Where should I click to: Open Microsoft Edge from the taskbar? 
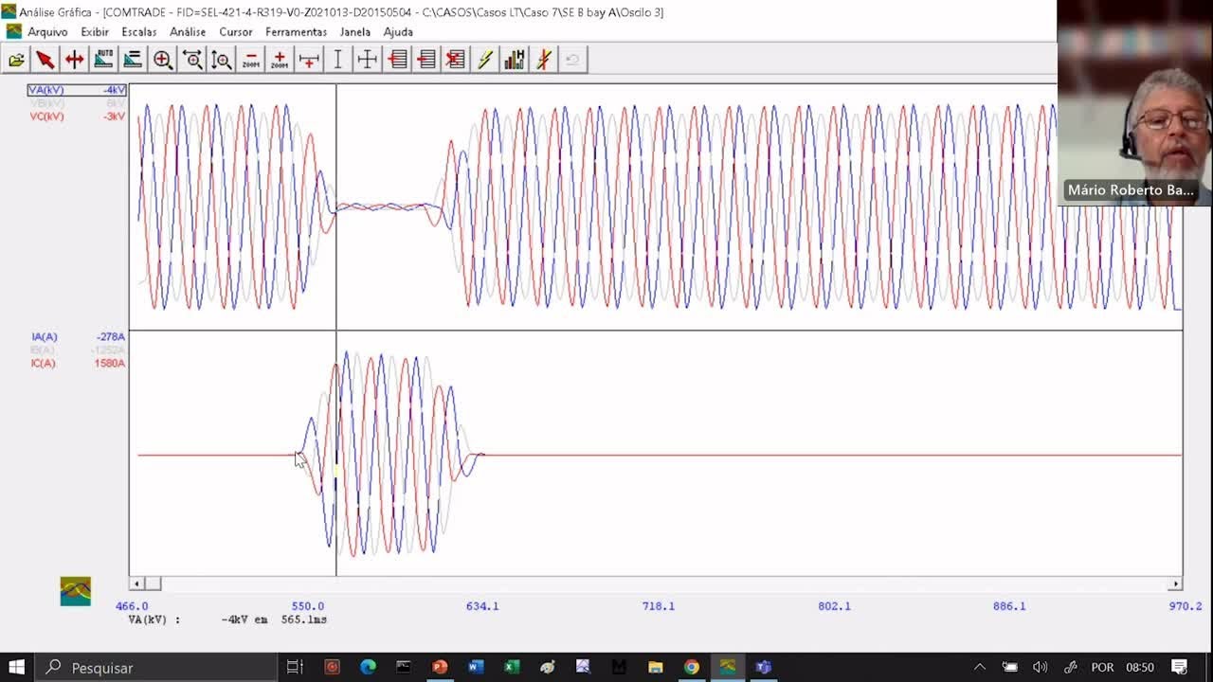368,667
